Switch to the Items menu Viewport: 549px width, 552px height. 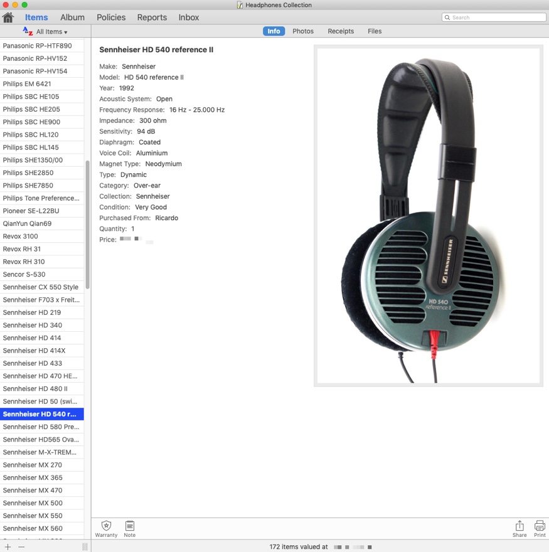(36, 18)
